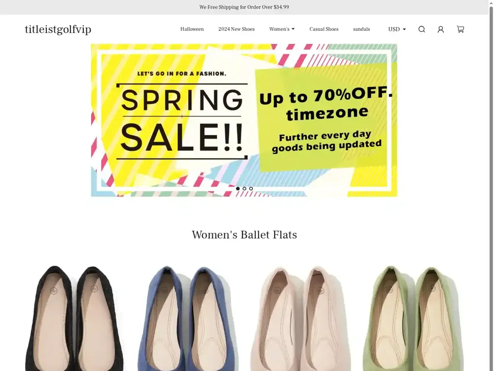
Task: Click the titleistgolfvip store logo
Action: (x=58, y=29)
